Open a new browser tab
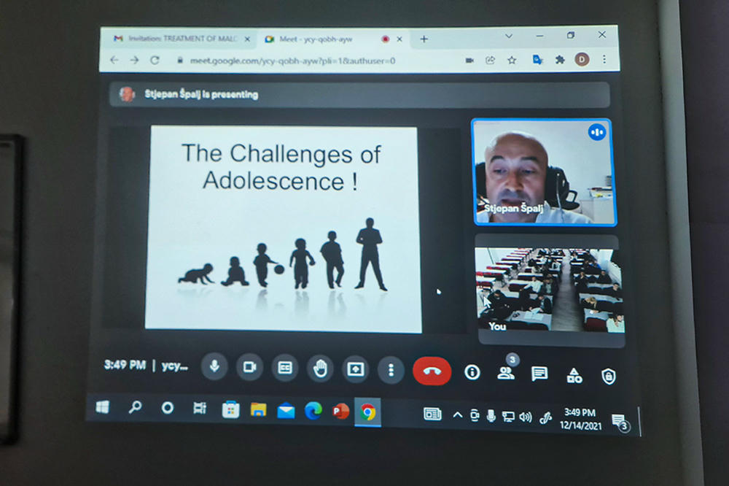The image size is (729, 486). pyautogui.click(x=424, y=39)
